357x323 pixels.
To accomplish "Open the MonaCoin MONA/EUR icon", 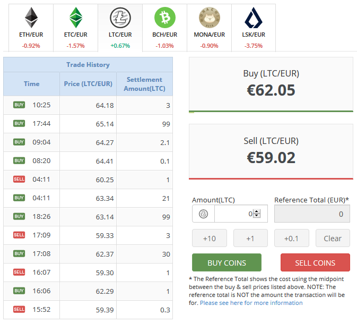I will click(209, 18).
